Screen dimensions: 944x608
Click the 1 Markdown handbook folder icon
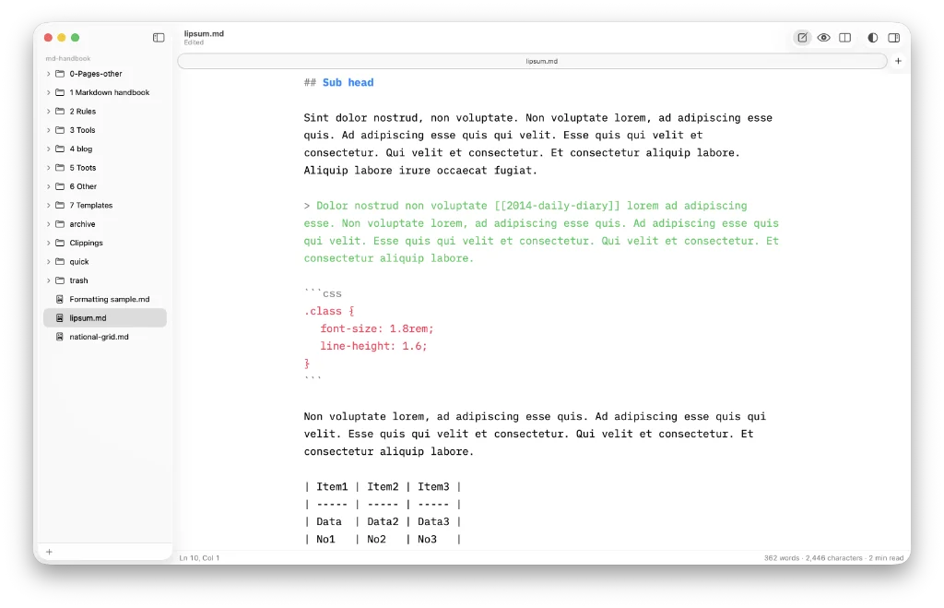60,92
